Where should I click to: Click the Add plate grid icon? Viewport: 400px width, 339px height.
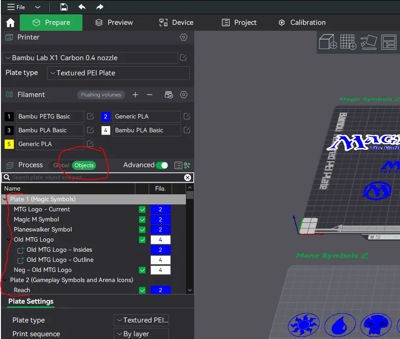pos(348,42)
